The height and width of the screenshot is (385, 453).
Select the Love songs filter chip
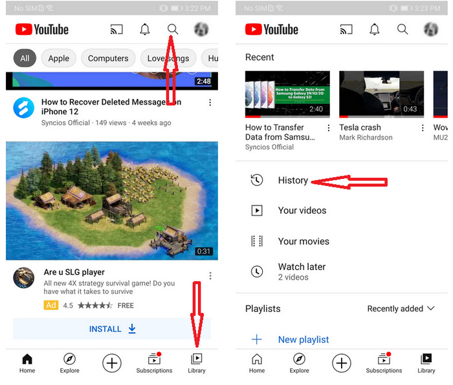(168, 58)
